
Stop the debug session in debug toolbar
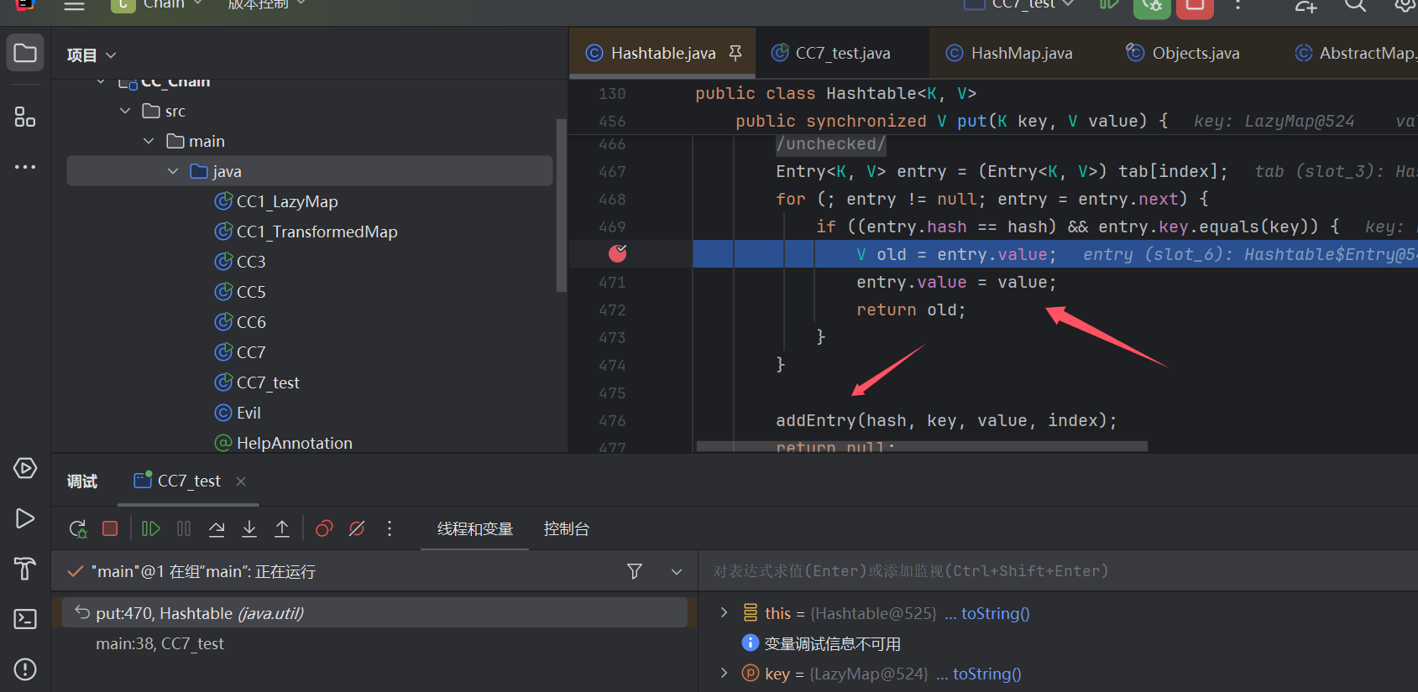[110, 528]
